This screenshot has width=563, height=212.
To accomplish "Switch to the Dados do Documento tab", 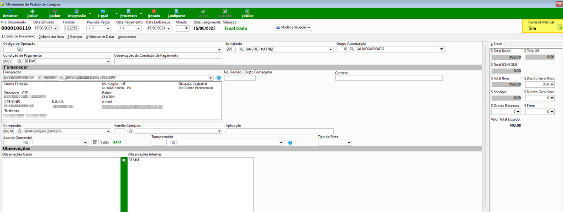I will pyautogui.click(x=18, y=37).
